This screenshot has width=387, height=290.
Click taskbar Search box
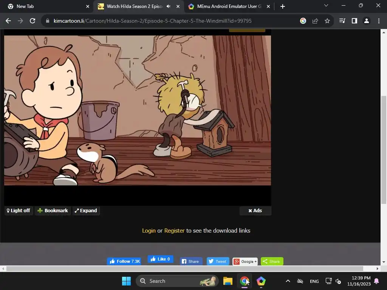pyautogui.click(x=177, y=281)
